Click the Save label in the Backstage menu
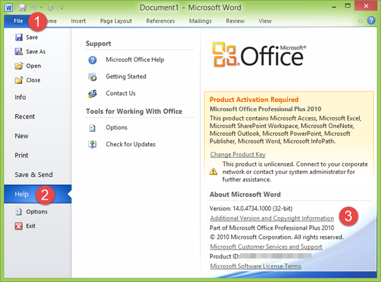The height and width of the screenshot is (282, 381). tap(32, 38)
